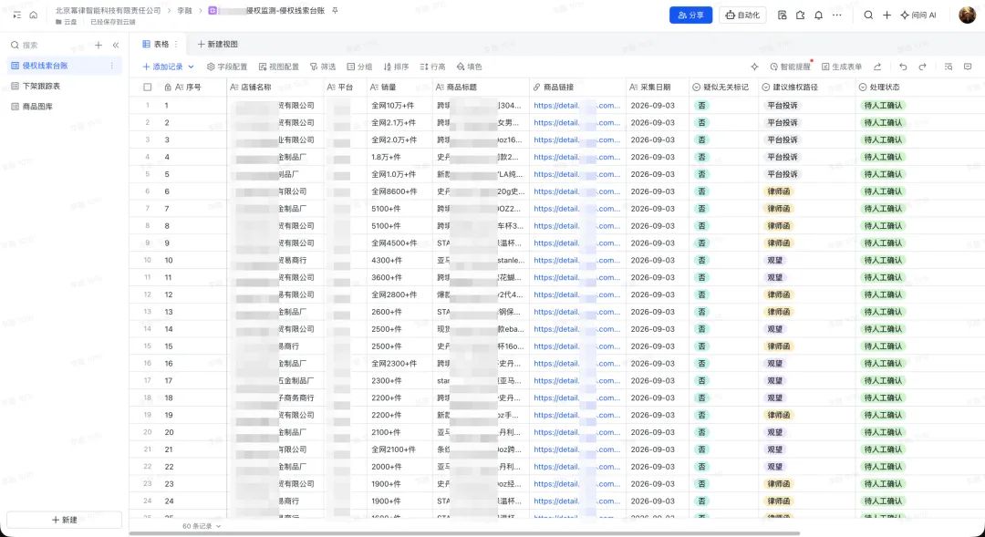985x537 pixels.
Task: Open 筛选 filter in toolbar
Action: click(323, 67)
